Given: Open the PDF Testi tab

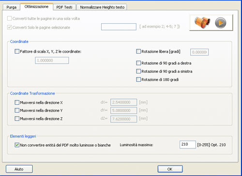Looking at the screenshot, I should click(x=64, y=7).
